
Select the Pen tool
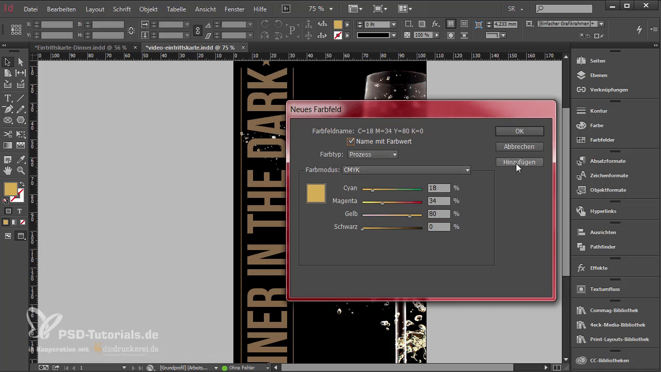pyautogui.click(x=8, y=109)
